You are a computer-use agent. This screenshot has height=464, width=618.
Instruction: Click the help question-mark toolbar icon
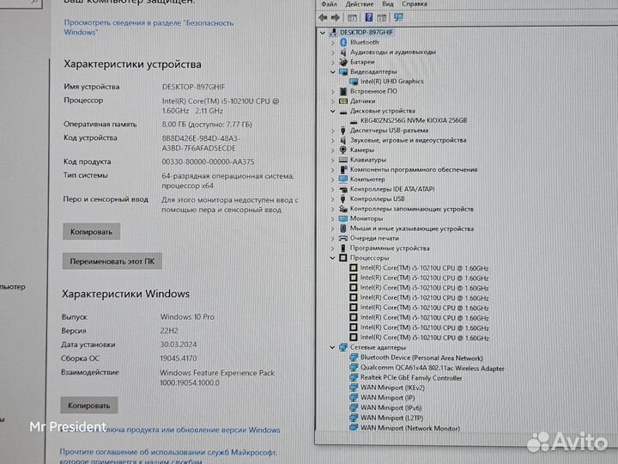coord(368,17)
